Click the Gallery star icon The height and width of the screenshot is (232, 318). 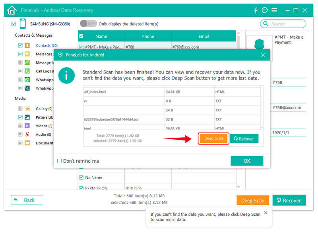27,109
